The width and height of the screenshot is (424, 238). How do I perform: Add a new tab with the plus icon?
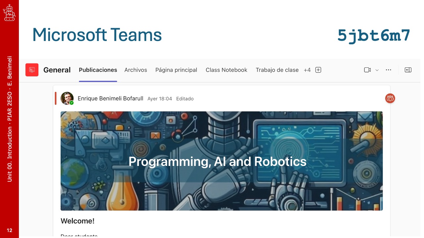click(x=318, y=70)
